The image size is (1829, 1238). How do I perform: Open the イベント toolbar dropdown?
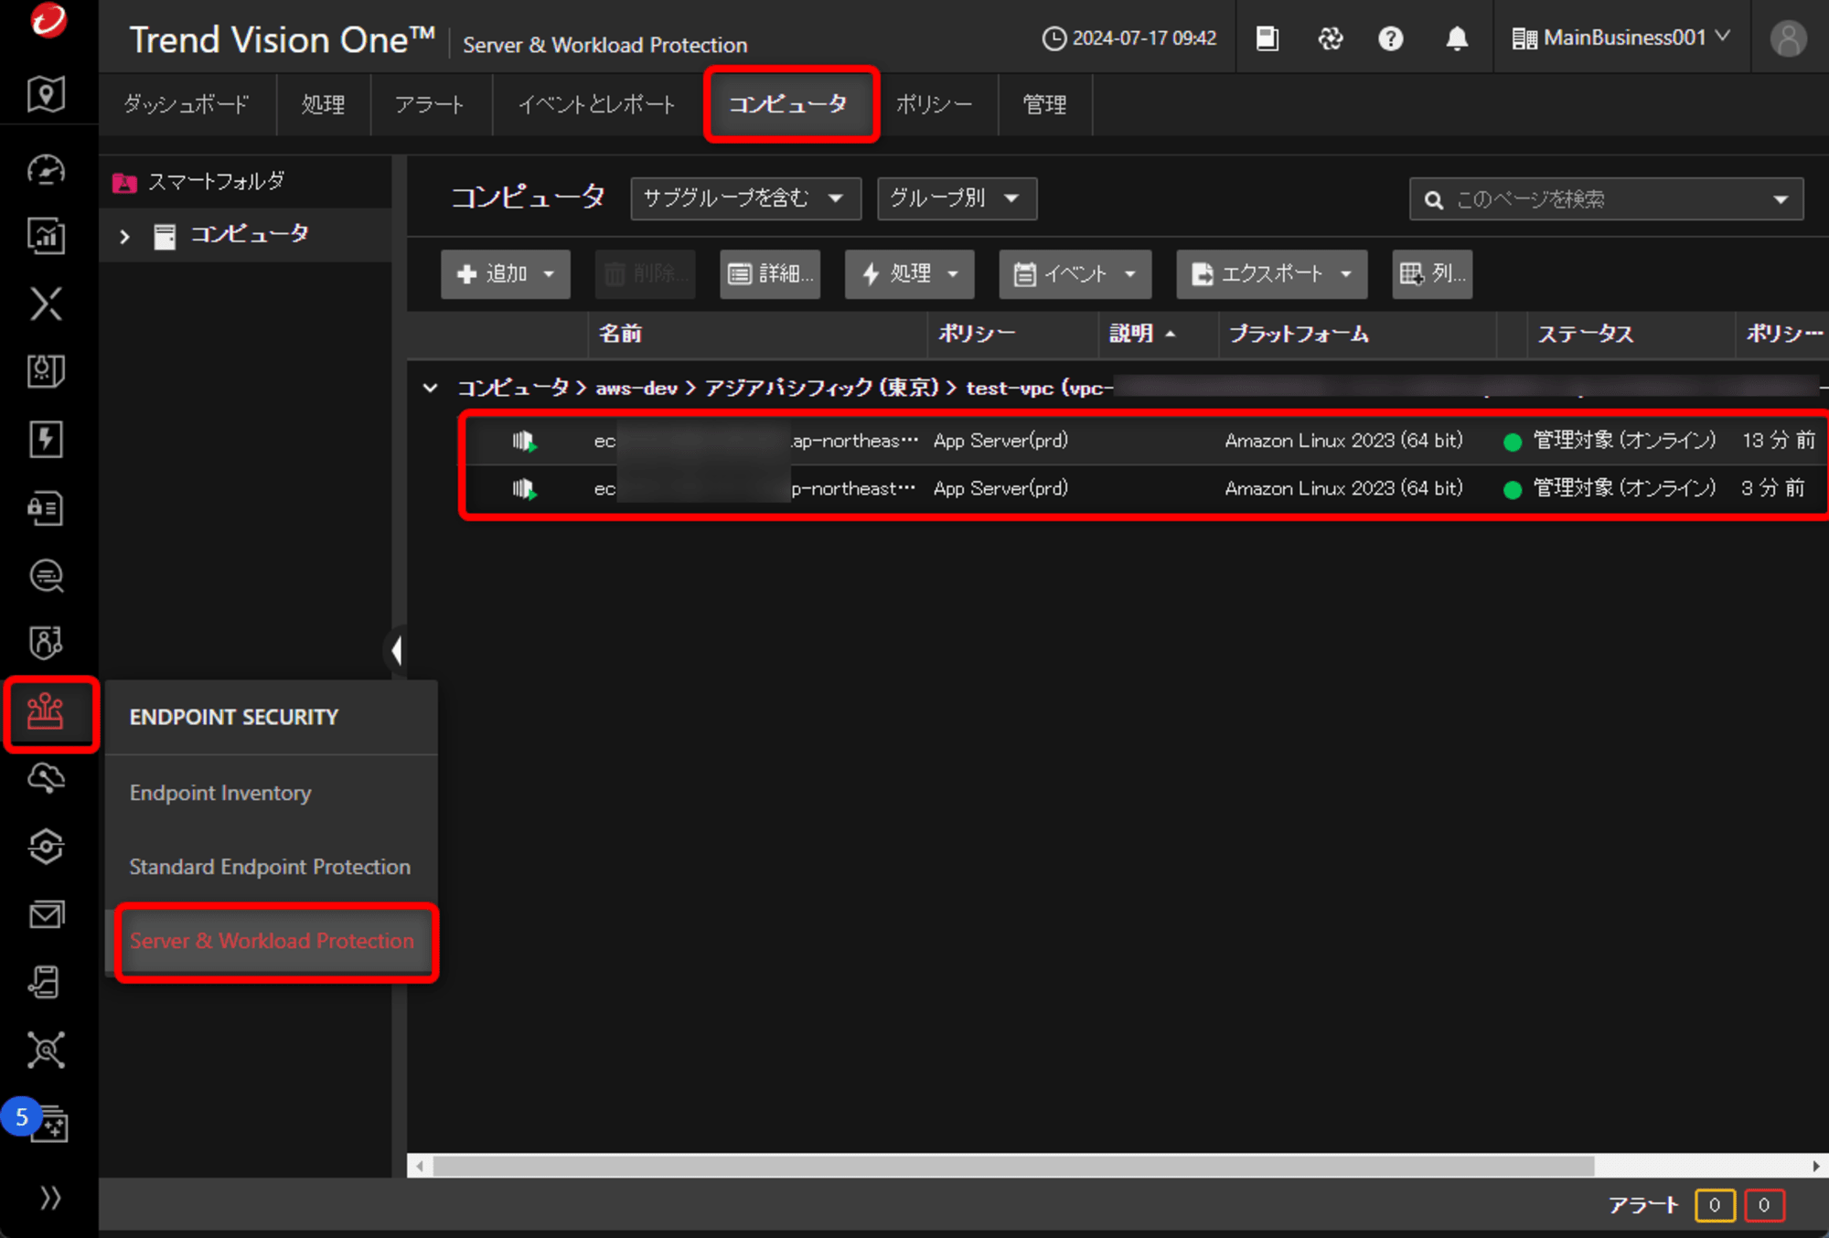[1075, 273]
